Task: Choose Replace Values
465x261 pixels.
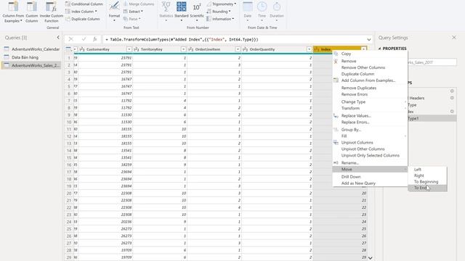Action: click(x=370, y=116)
